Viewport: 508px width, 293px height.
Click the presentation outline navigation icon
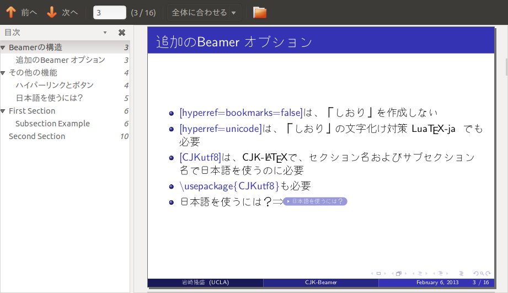click(461, 273)
